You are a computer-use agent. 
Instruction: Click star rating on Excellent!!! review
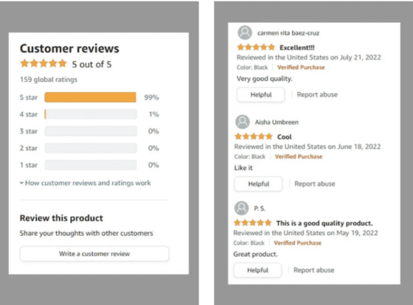[256, 47]
